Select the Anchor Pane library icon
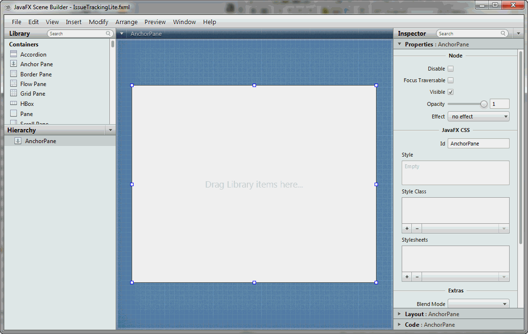This screenshot has width=528, height=334. 14,64
